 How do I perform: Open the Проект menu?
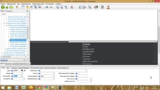pyautogui.click(x=3, y=4)
